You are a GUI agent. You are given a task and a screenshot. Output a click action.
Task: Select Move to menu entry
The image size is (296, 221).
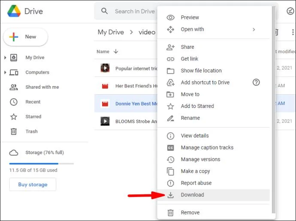213,94
